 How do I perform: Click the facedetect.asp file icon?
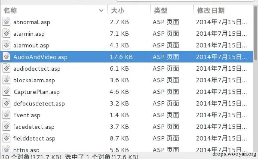[x=6, y=127]
